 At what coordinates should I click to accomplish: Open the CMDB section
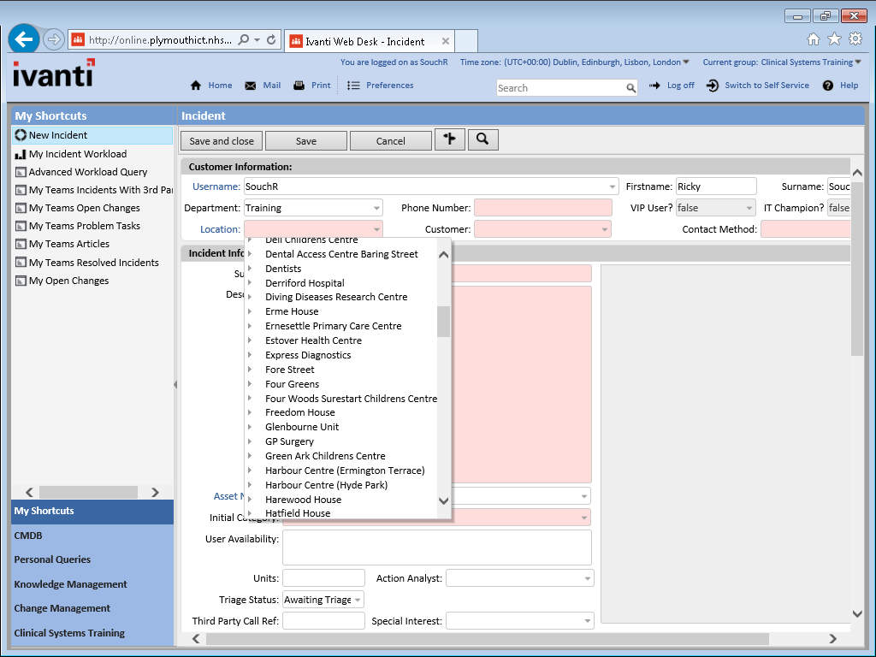92,536
